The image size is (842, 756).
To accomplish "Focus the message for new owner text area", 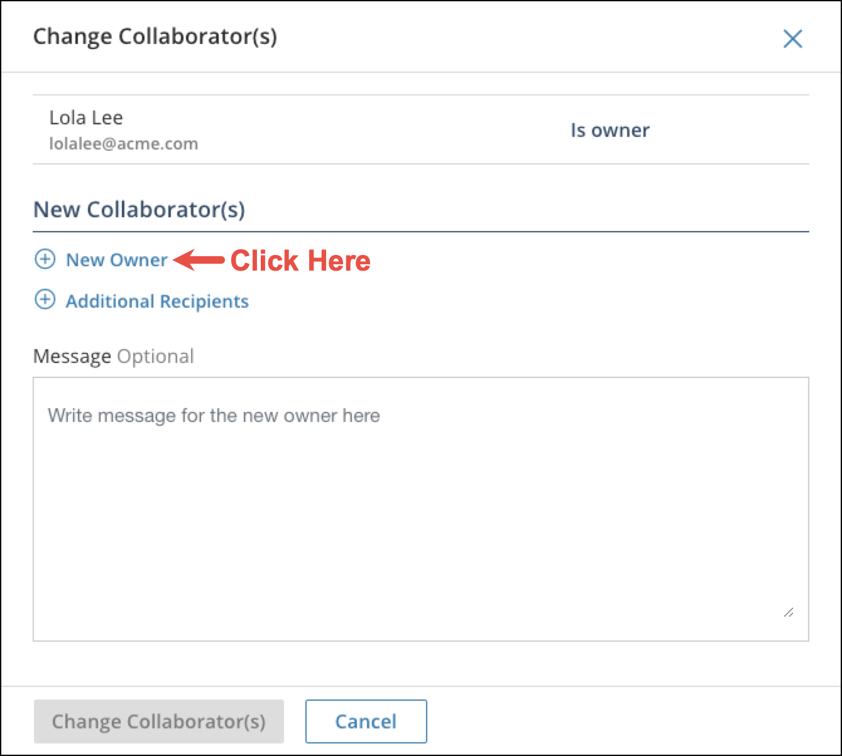I will click(421, 509).
